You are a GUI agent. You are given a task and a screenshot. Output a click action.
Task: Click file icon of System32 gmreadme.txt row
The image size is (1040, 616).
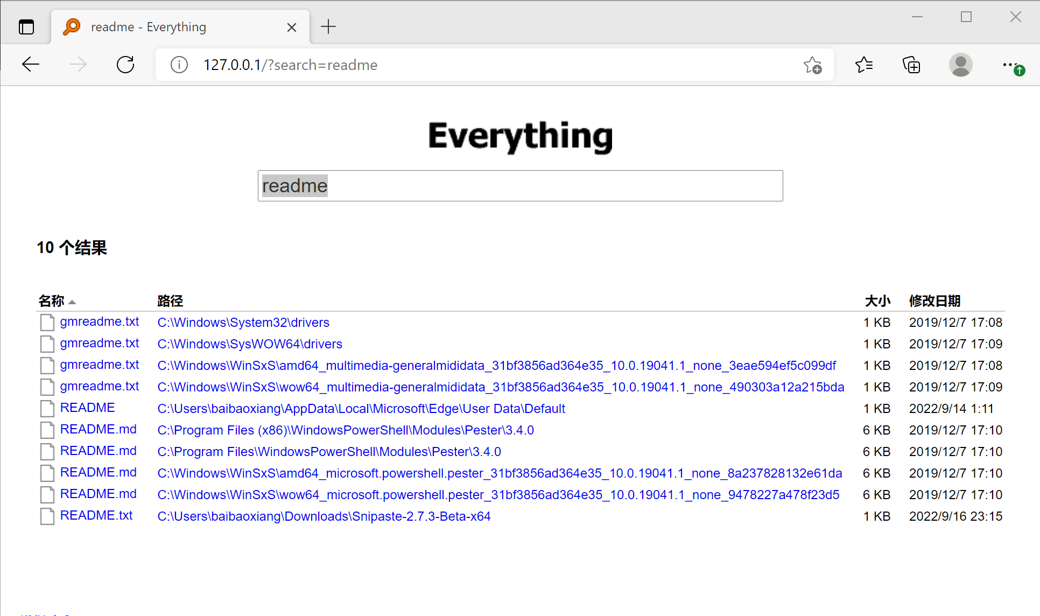tap(47, 323)
